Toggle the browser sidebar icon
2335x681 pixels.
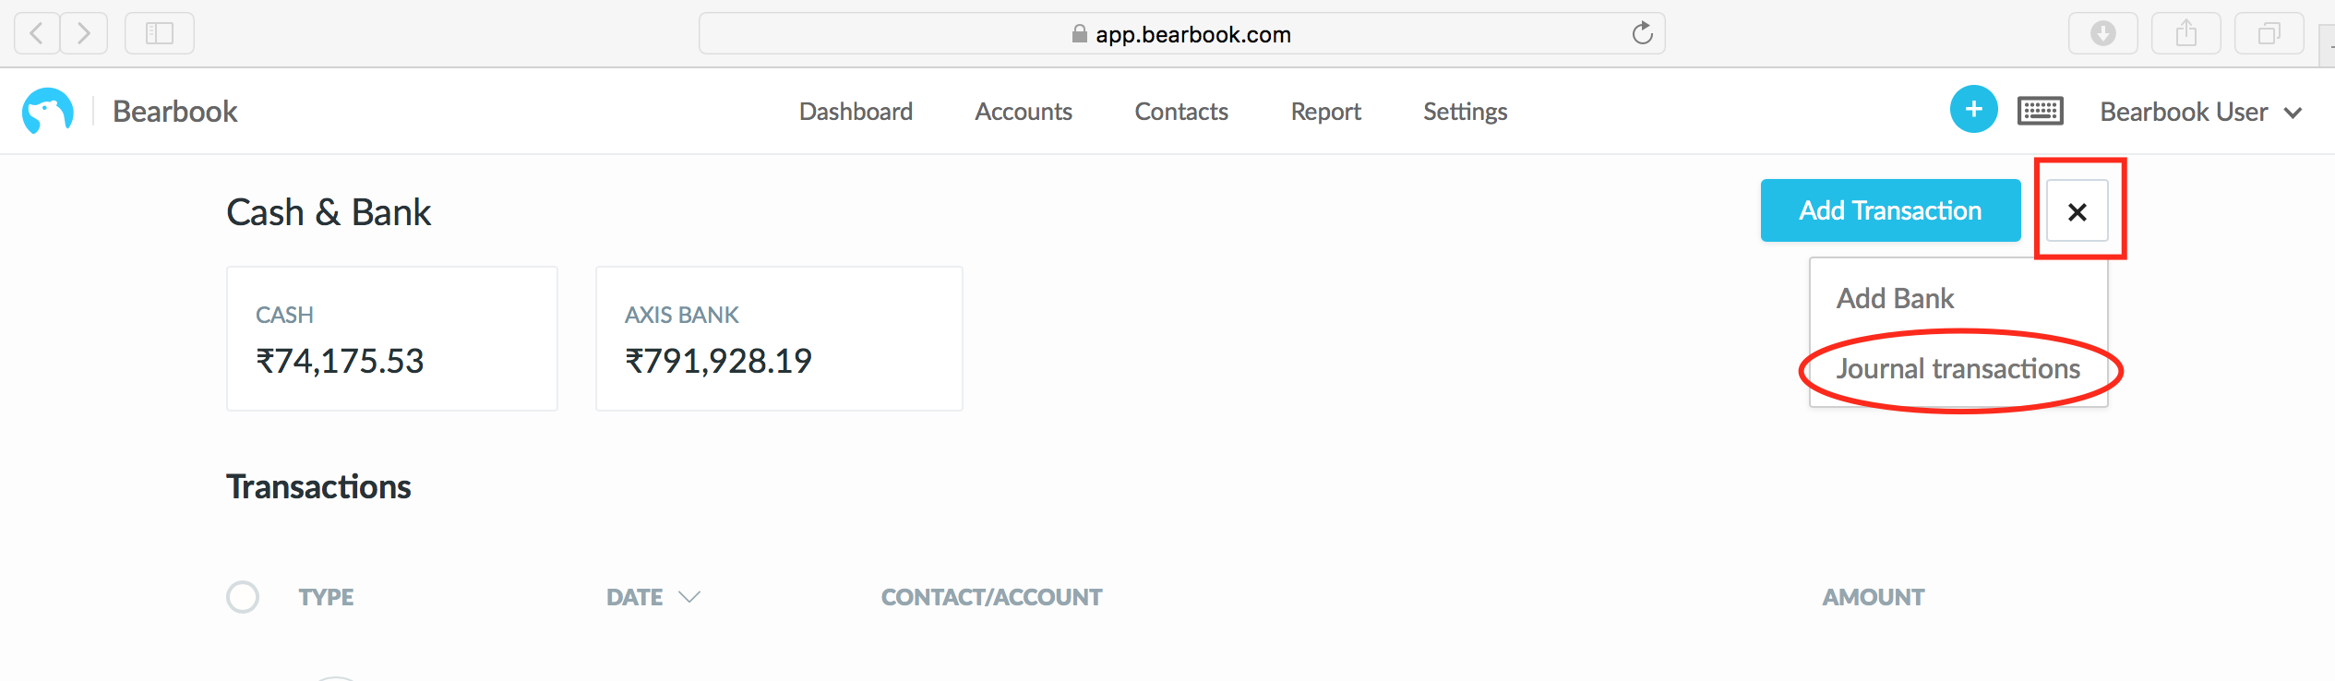160,34
